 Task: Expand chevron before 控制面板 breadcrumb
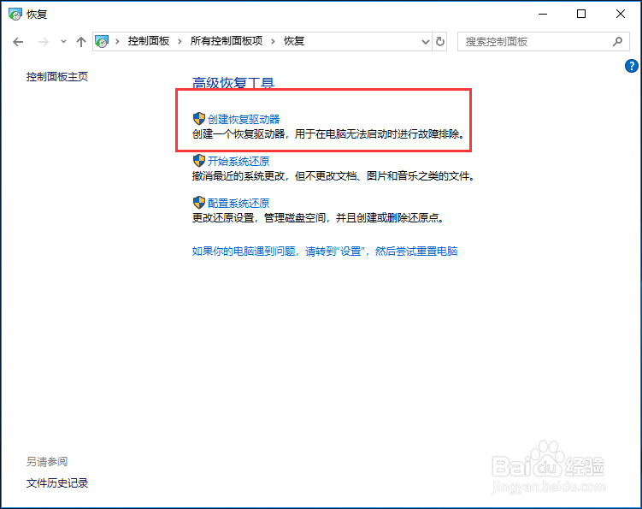coord(117,41)
